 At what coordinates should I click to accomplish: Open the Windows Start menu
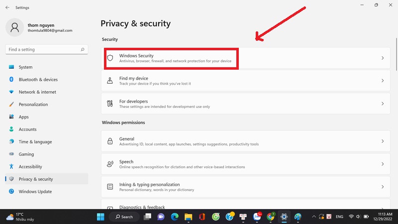click(101, 217)
